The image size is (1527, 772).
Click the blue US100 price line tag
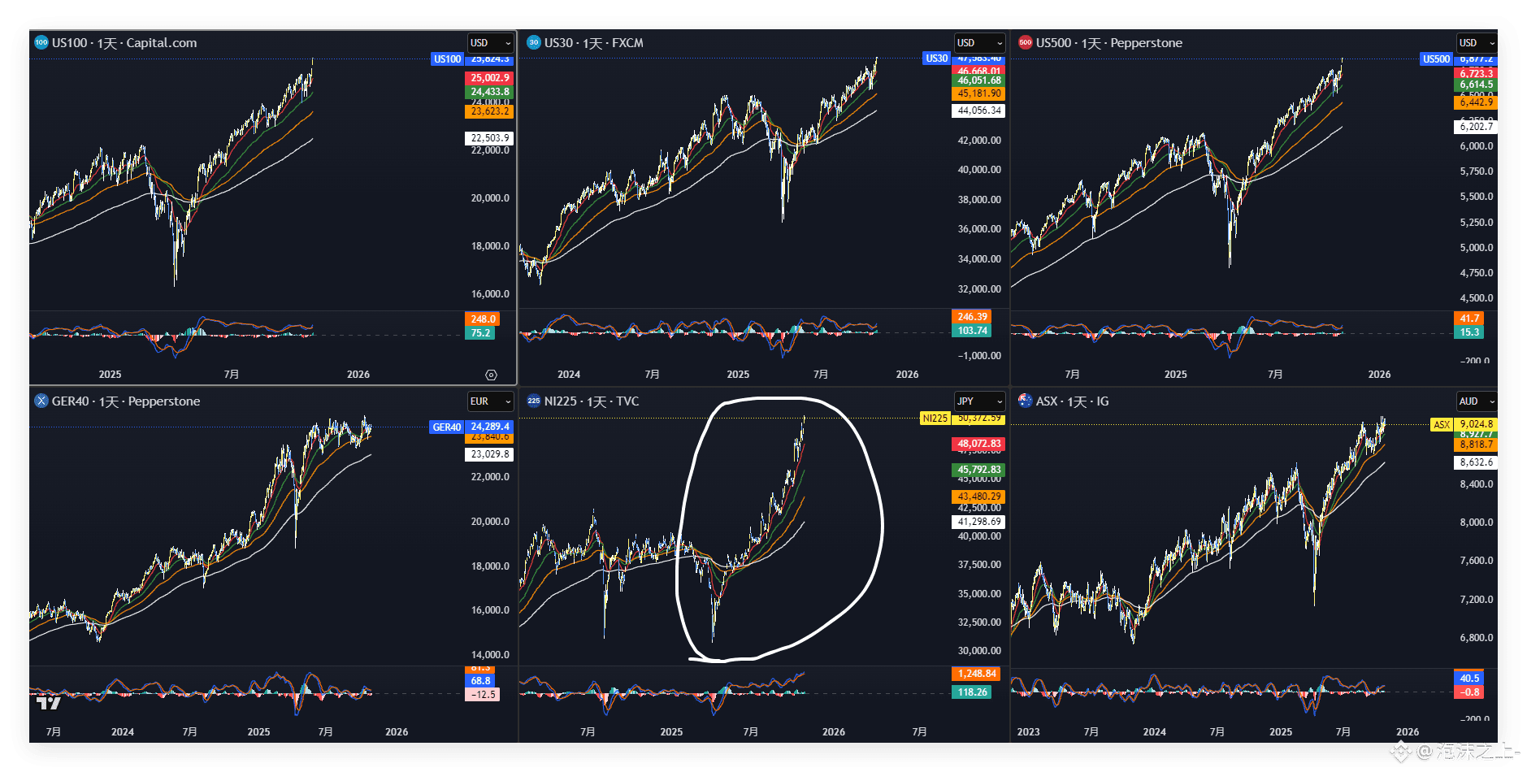[447, 59]
